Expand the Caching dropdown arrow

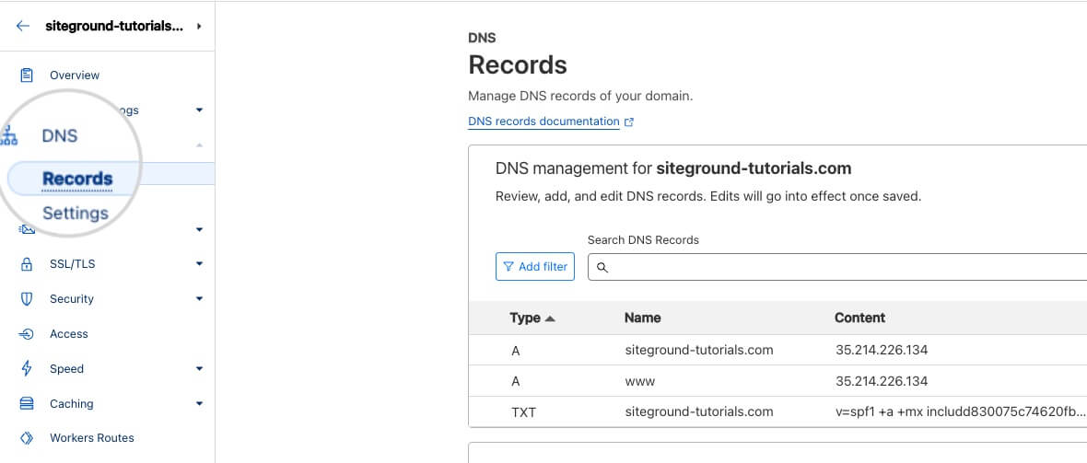click(199, 403)
